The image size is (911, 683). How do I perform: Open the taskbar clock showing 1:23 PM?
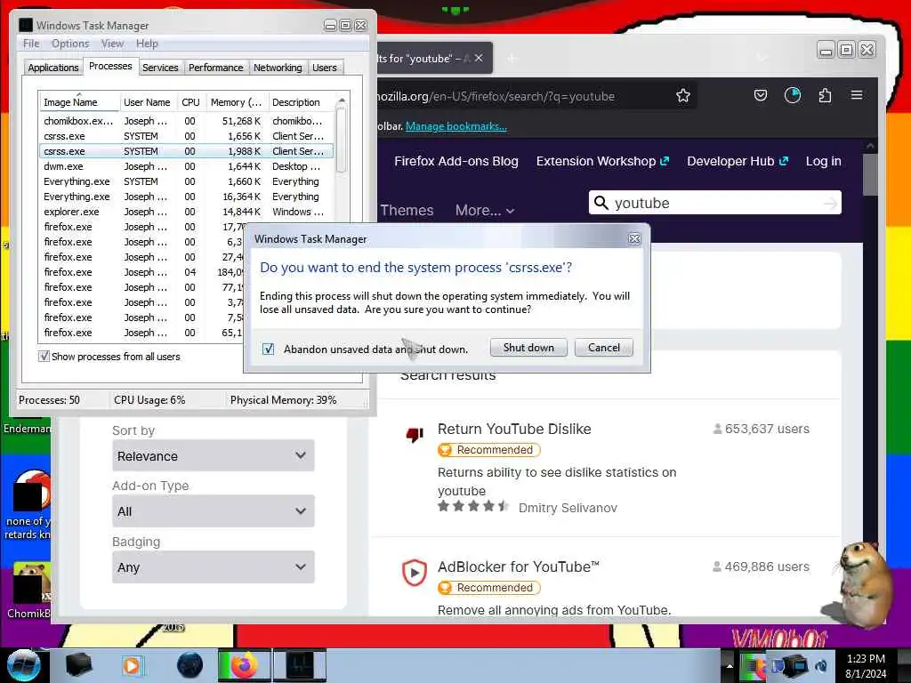click(866, 666)
